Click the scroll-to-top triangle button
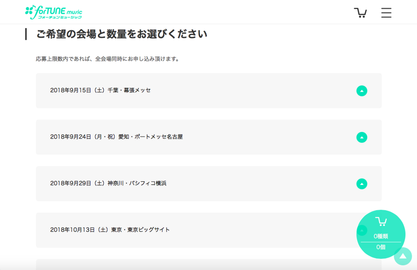The image size is (417, 270). pos(403,256)
